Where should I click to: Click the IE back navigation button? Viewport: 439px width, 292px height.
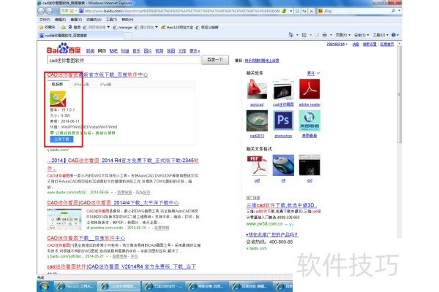[x=41, y=11]
